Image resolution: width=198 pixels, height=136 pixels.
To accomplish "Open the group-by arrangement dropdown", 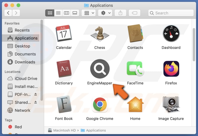I will point(90,13).
